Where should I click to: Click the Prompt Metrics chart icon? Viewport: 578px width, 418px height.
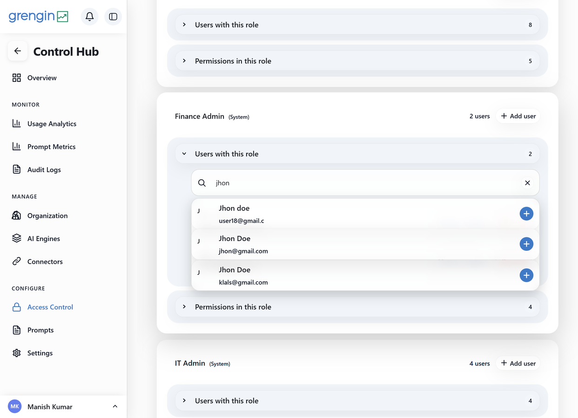17,146
